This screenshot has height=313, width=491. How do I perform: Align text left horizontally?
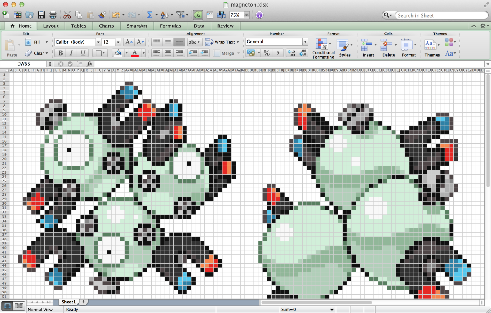pyautogui.click(x=157, y=53)
